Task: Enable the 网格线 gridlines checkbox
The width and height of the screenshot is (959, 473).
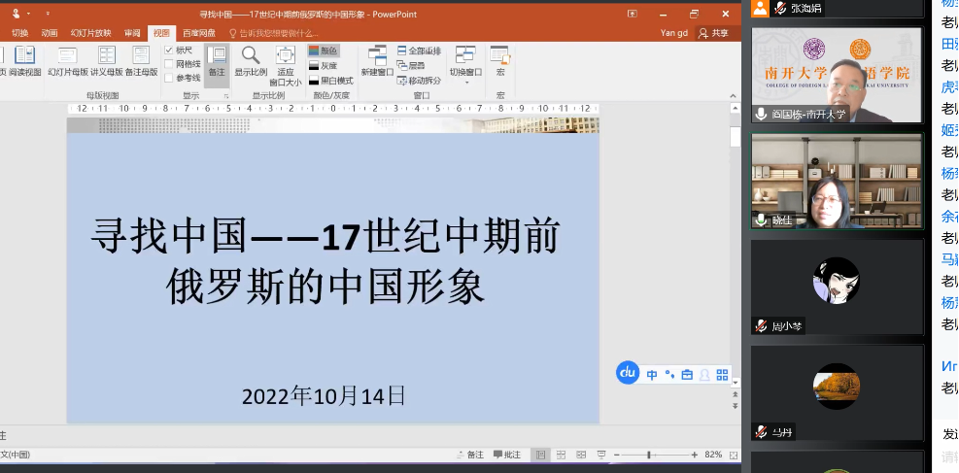Action: (169, 64)
